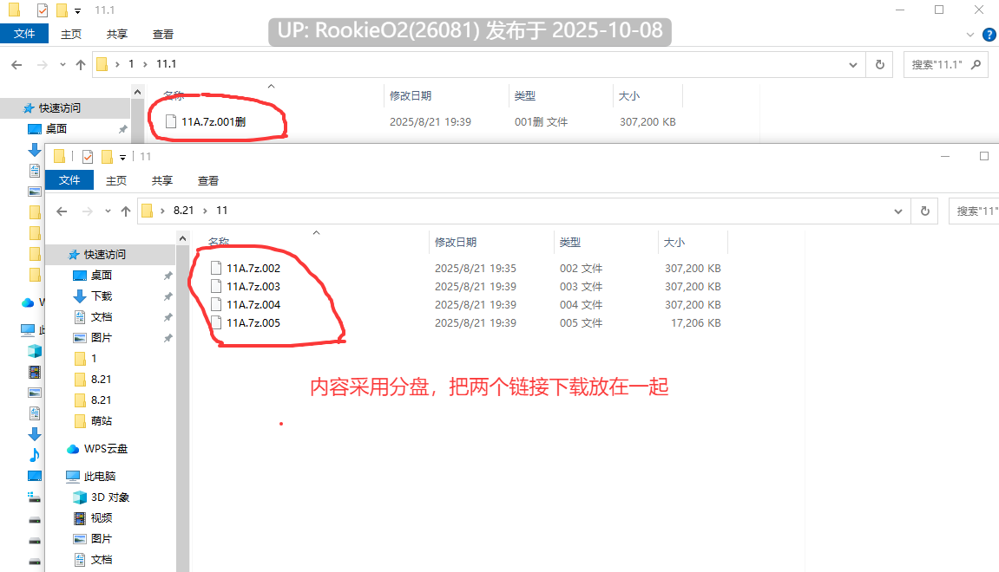Refresh the 11 folder window
Screen dimensions: 999x572
coord(925,211)
